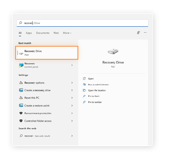
Task: Click the 'Create a recovery drive' text
Action: tap(37, 90)
